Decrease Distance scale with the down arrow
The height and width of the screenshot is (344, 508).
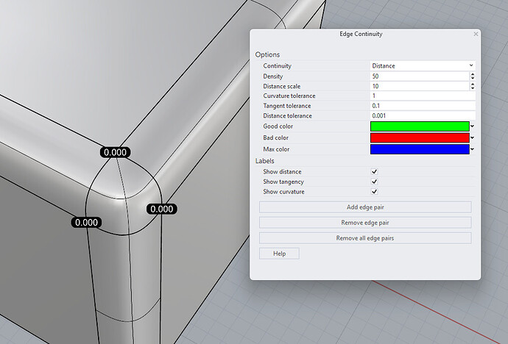click(473, 88)
